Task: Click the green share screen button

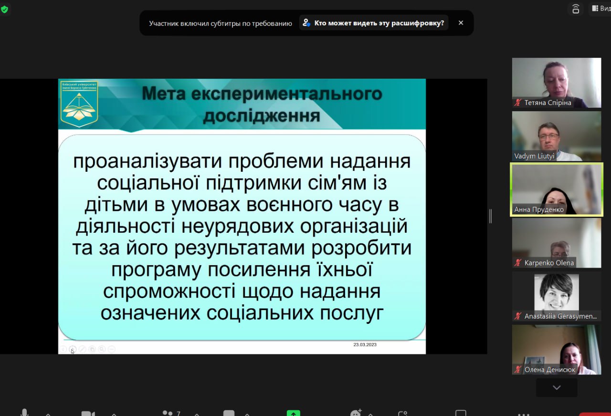Action: click(x=294, y=413)
